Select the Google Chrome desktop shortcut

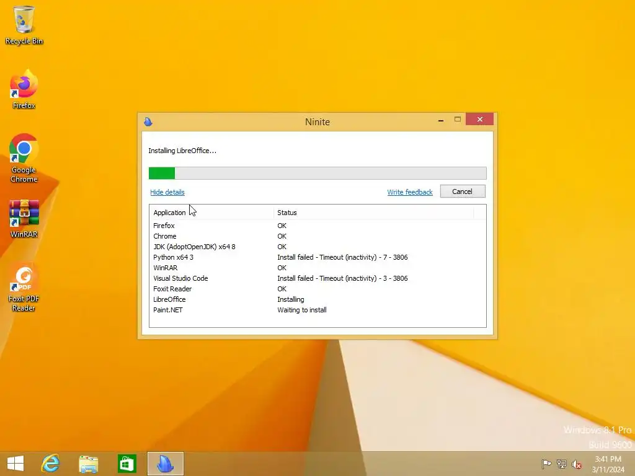click(x=24, y=158)
